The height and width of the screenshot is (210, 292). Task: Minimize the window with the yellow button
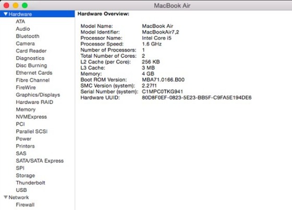coord(16,5)
